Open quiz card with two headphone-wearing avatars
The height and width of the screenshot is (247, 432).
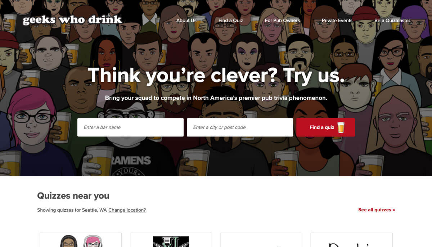coord(81,240)
